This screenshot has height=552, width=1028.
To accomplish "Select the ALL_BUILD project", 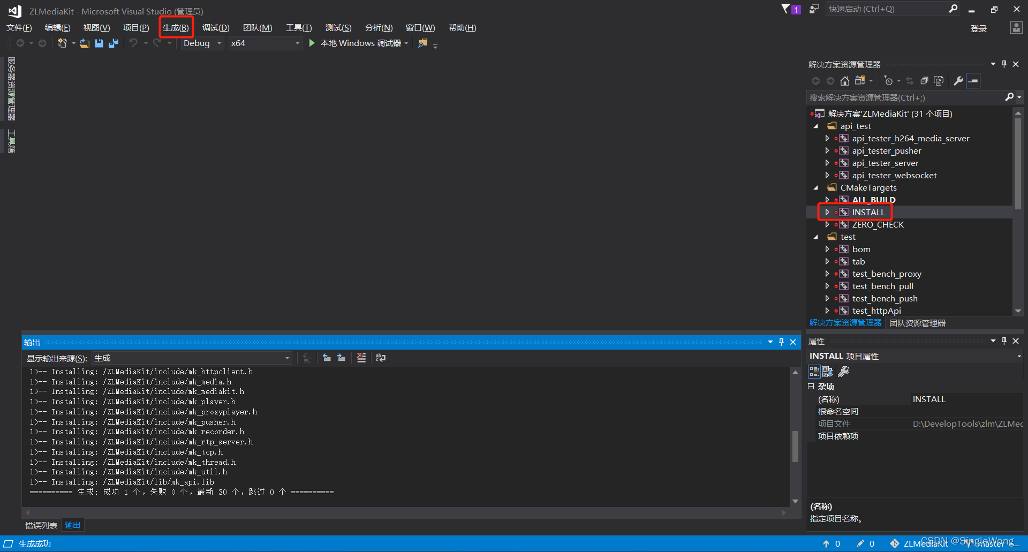I will pos(873,200).
